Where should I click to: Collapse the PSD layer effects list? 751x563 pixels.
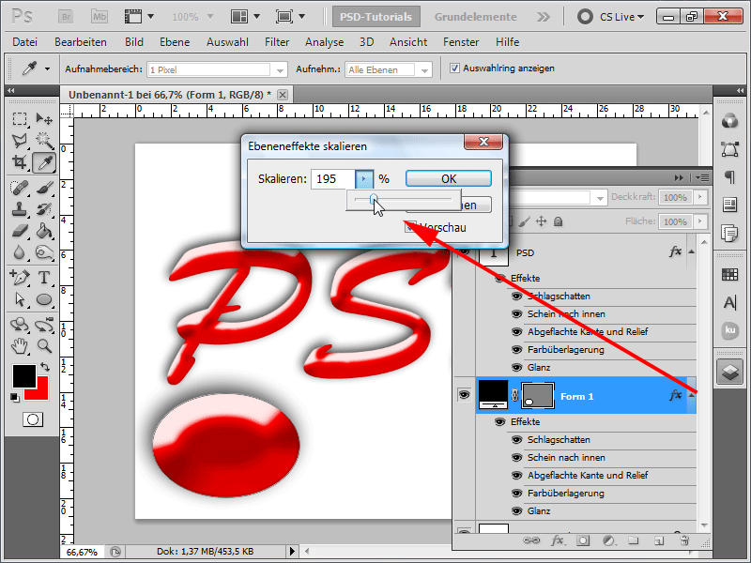pos(691,251)
